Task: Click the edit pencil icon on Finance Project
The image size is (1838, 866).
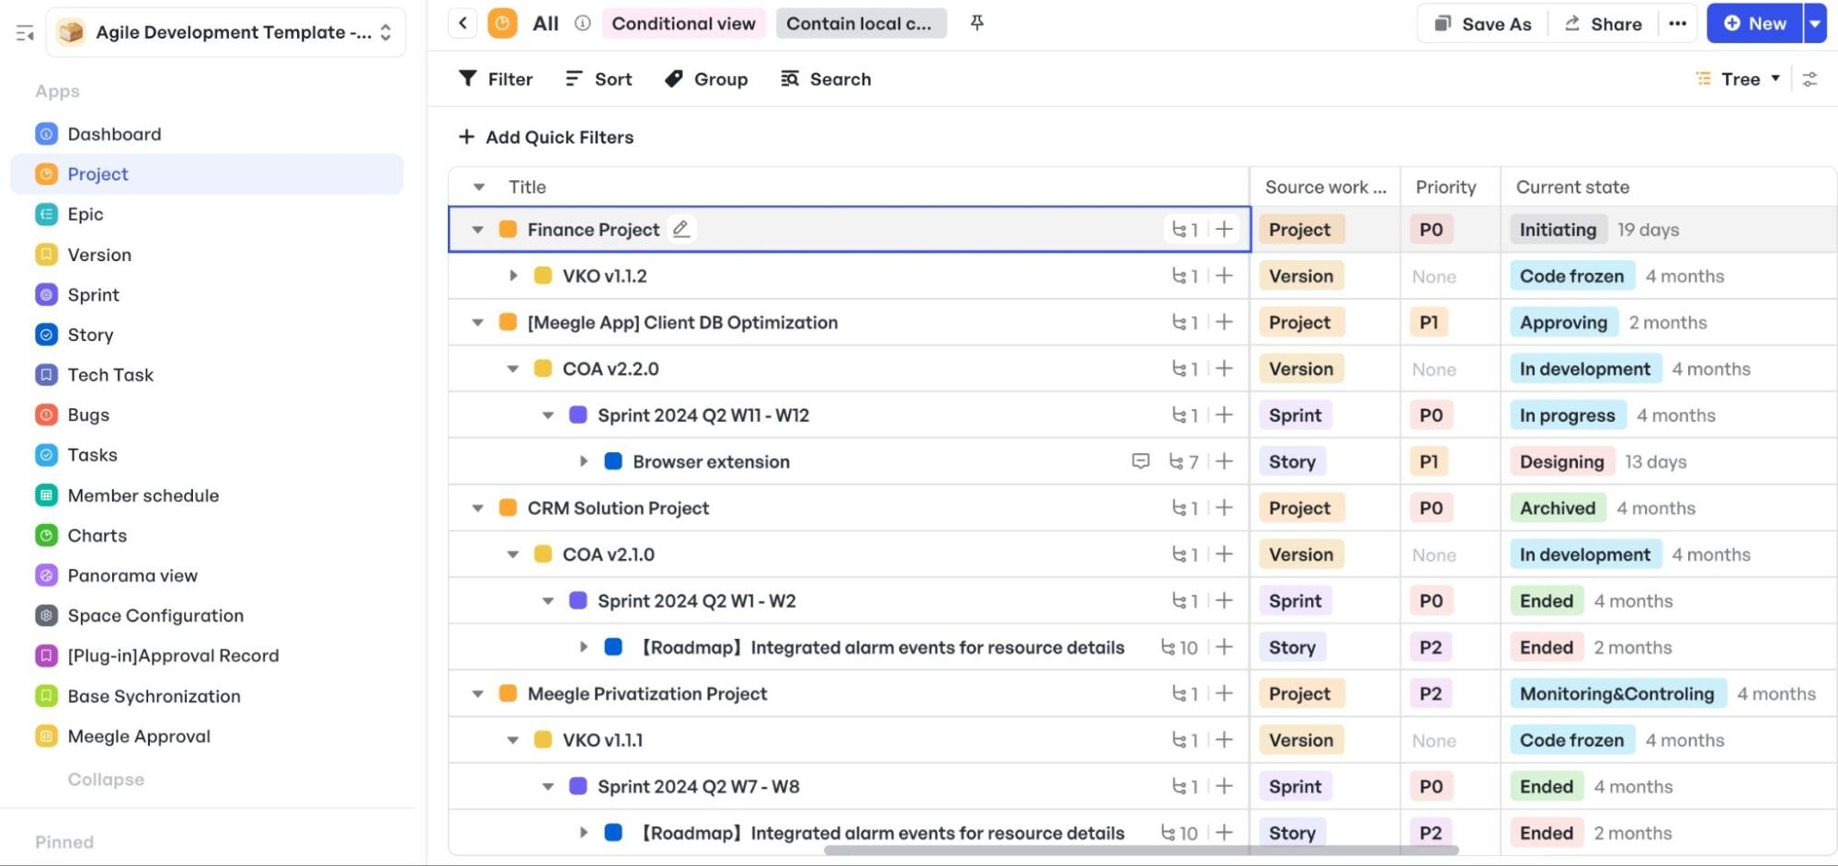Action: point(680,229)
